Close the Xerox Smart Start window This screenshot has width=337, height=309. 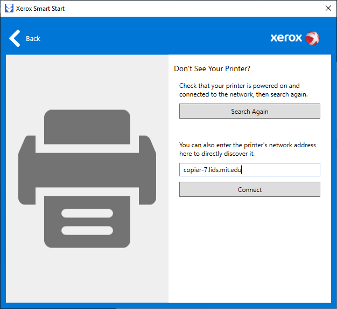tap(328, 8)
